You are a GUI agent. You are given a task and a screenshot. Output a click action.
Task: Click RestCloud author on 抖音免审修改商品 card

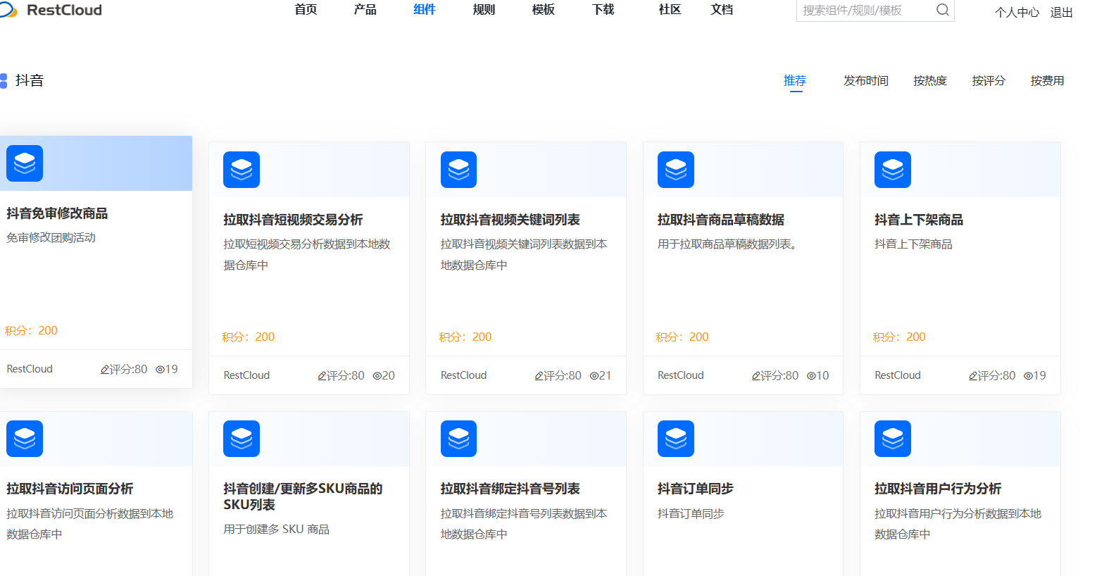click(x=30, y=369)
